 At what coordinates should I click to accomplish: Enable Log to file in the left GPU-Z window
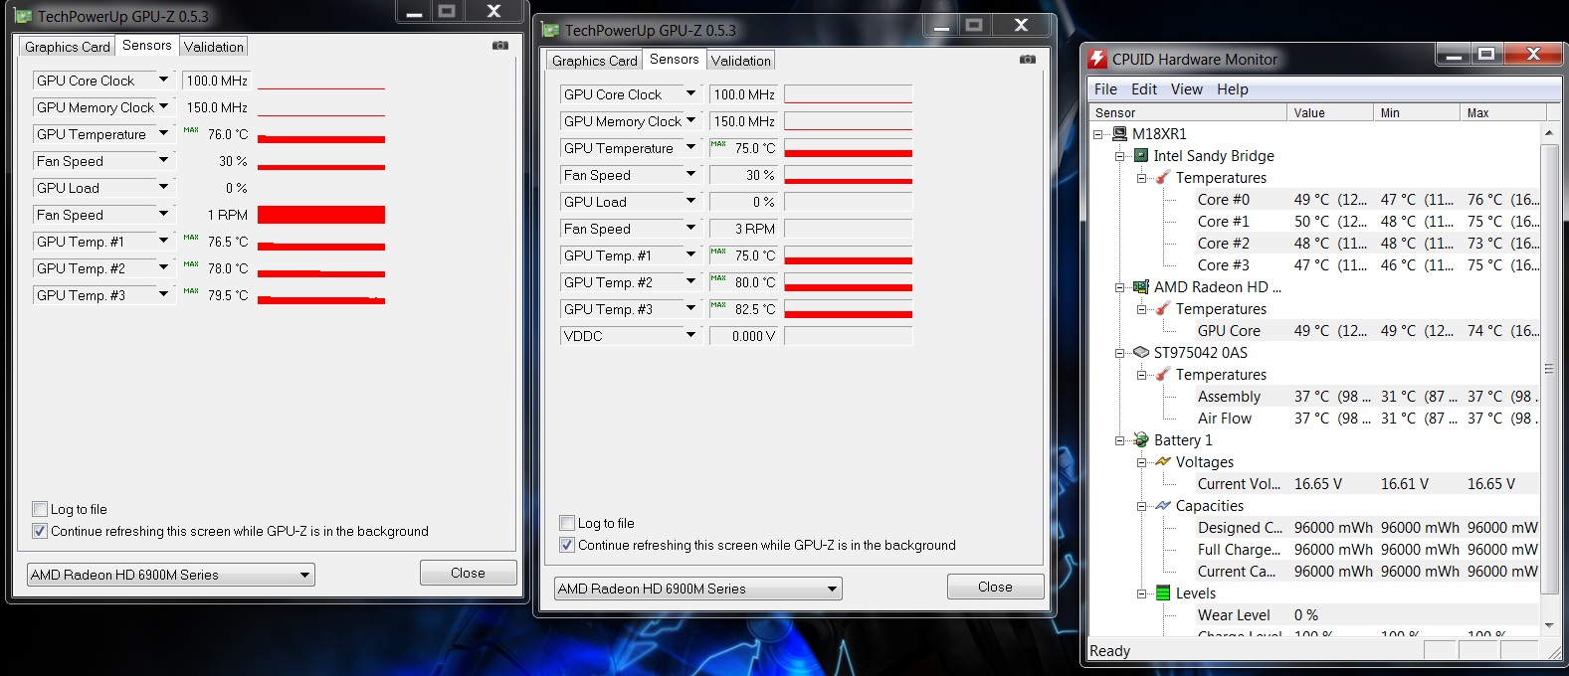tap(40, 509)
